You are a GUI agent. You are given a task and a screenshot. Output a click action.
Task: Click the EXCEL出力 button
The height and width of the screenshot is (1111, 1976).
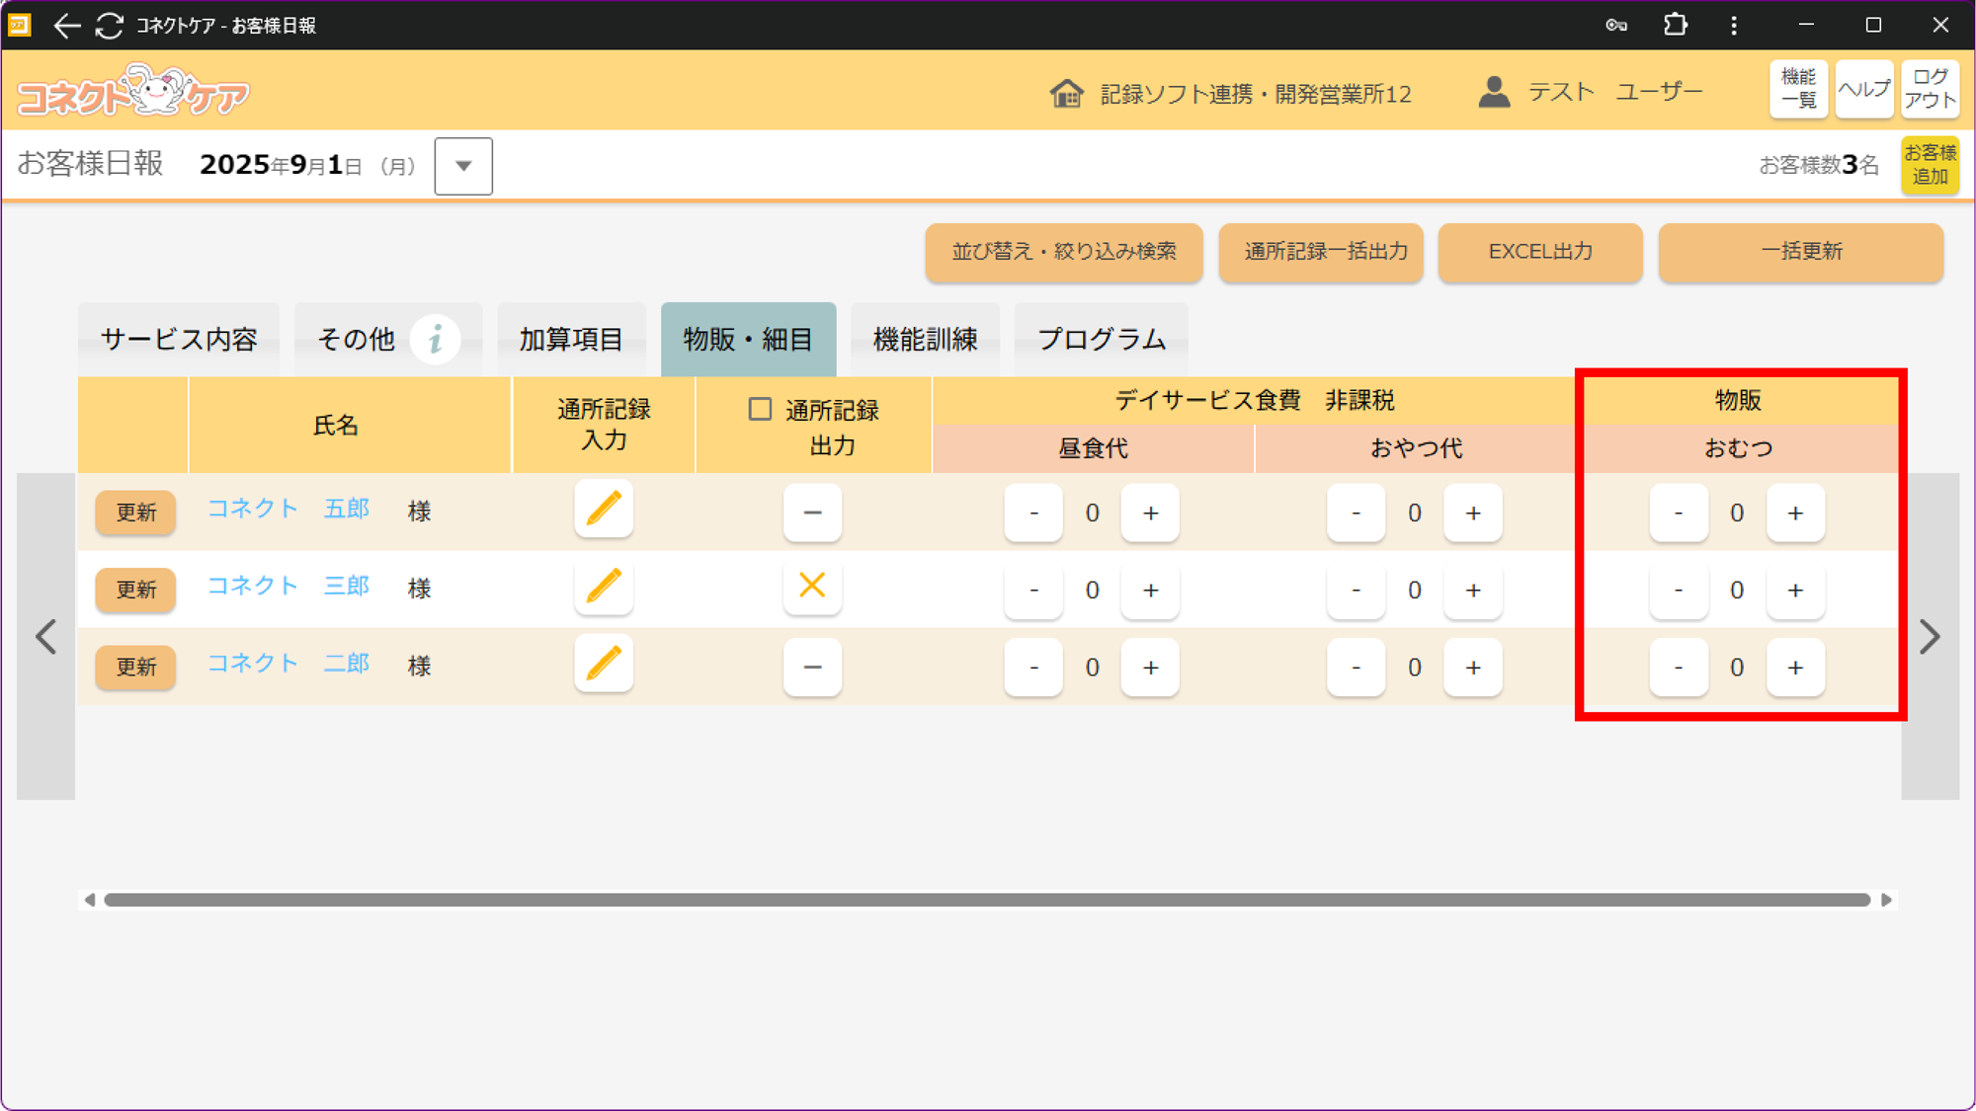click(x=1540, y=252)
